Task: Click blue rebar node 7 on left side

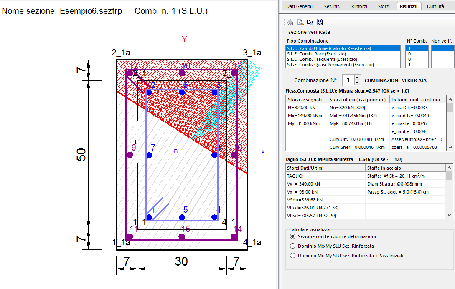Action: tap(149, 155)
